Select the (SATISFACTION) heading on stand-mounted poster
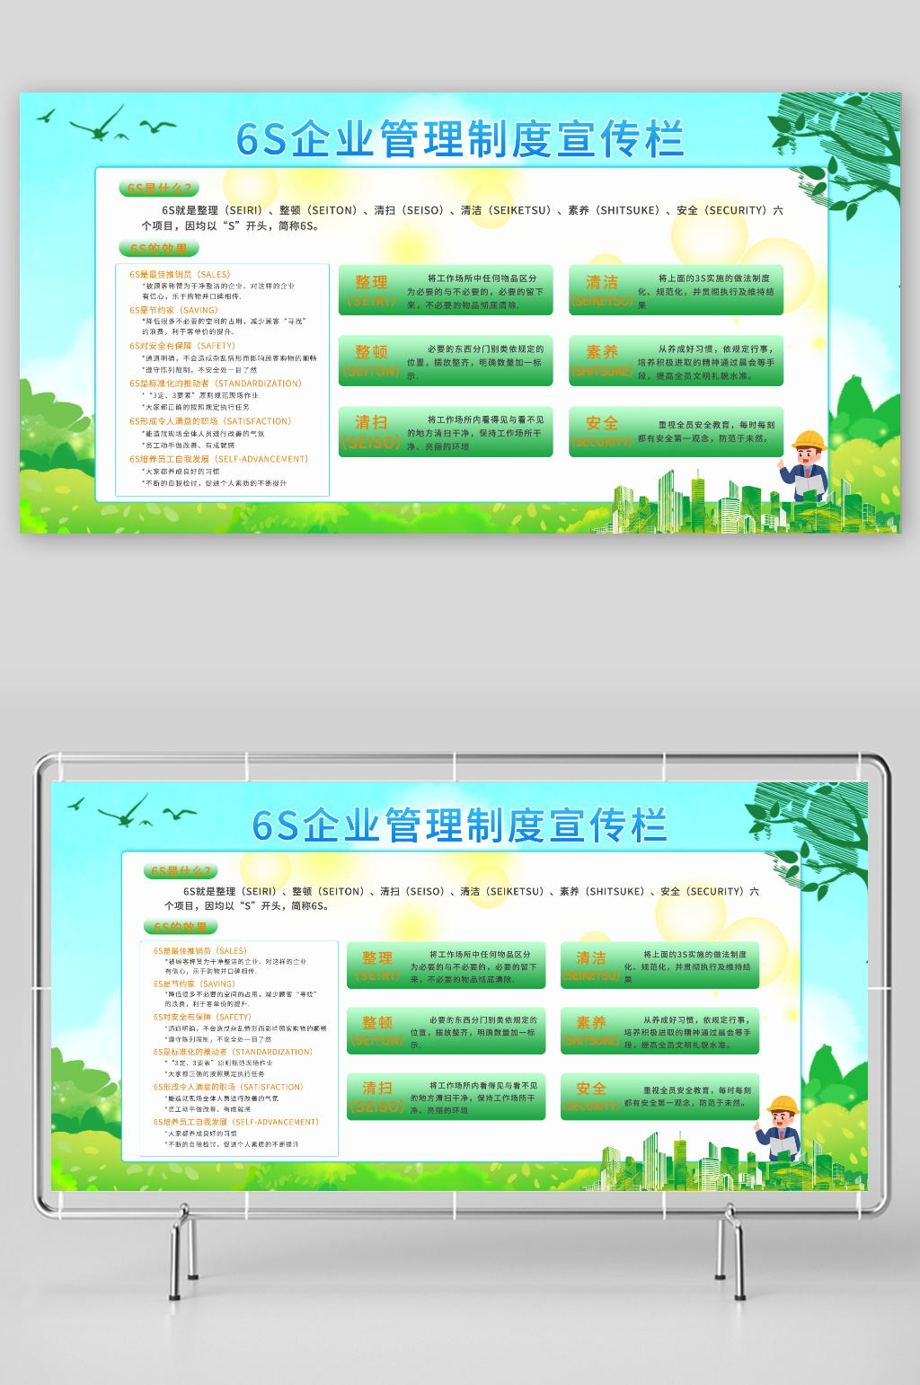 click(228, 1087)
